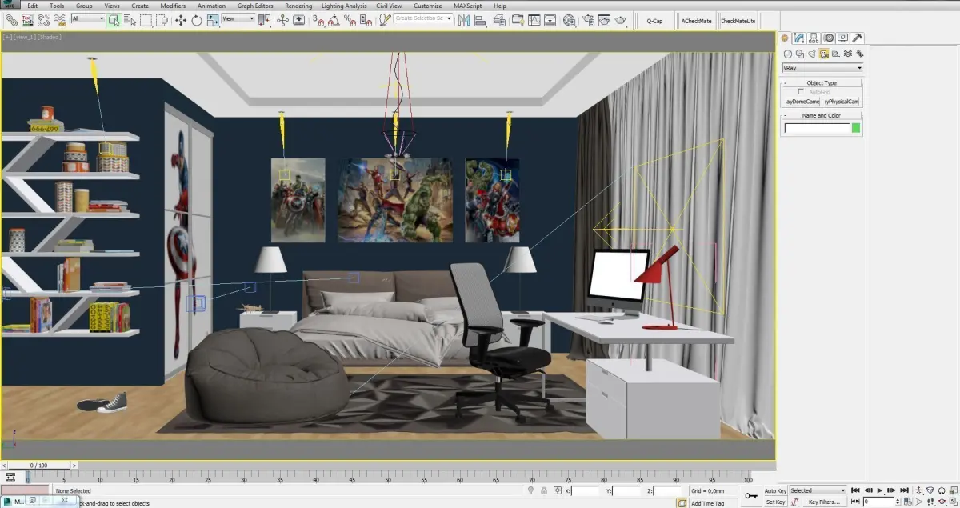Select the Lights category icon
Image resolution: width=960 pixels, height=508 pixels.
tap(812, 54)
